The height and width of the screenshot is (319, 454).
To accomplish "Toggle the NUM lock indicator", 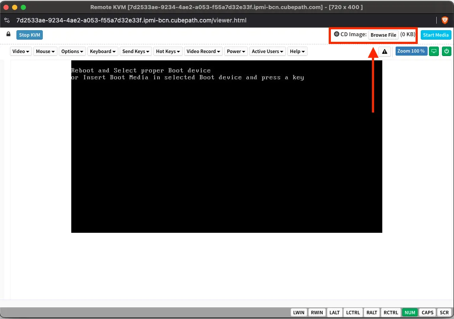I will coord(410,313).
